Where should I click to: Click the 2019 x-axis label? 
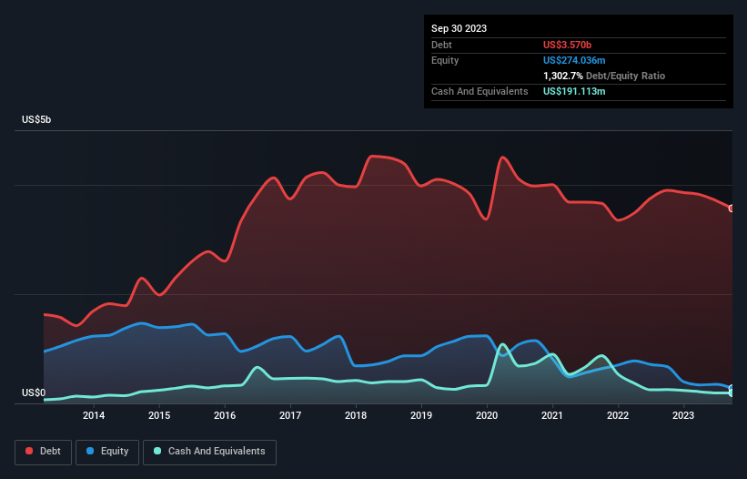click(x=421, y=415)
